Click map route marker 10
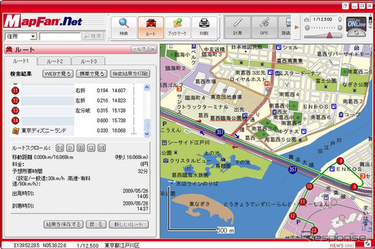The height and width of the screenshot is (249, 375). click(x=310, y=186)
